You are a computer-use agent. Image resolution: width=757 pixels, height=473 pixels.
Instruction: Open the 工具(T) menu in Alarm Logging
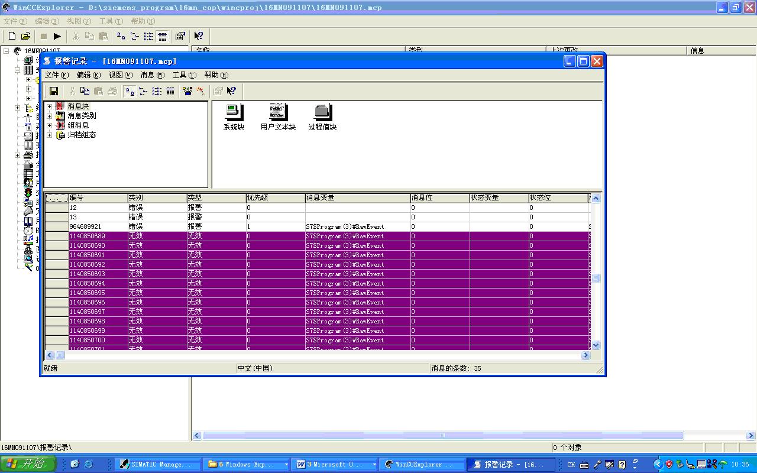click(184, 75)
